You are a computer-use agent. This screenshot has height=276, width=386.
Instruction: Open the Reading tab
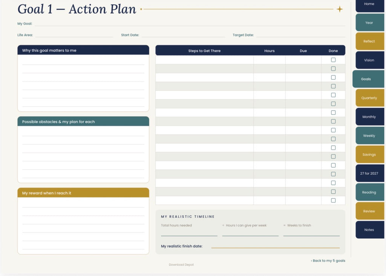pyautogui.click(x=369, y=192)
